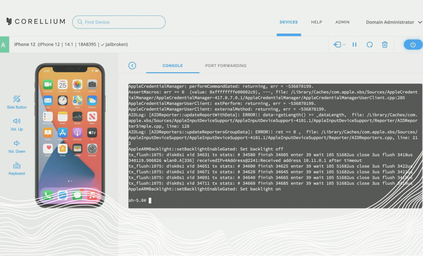Open the HELP nav item

click(x=316, y=22)
